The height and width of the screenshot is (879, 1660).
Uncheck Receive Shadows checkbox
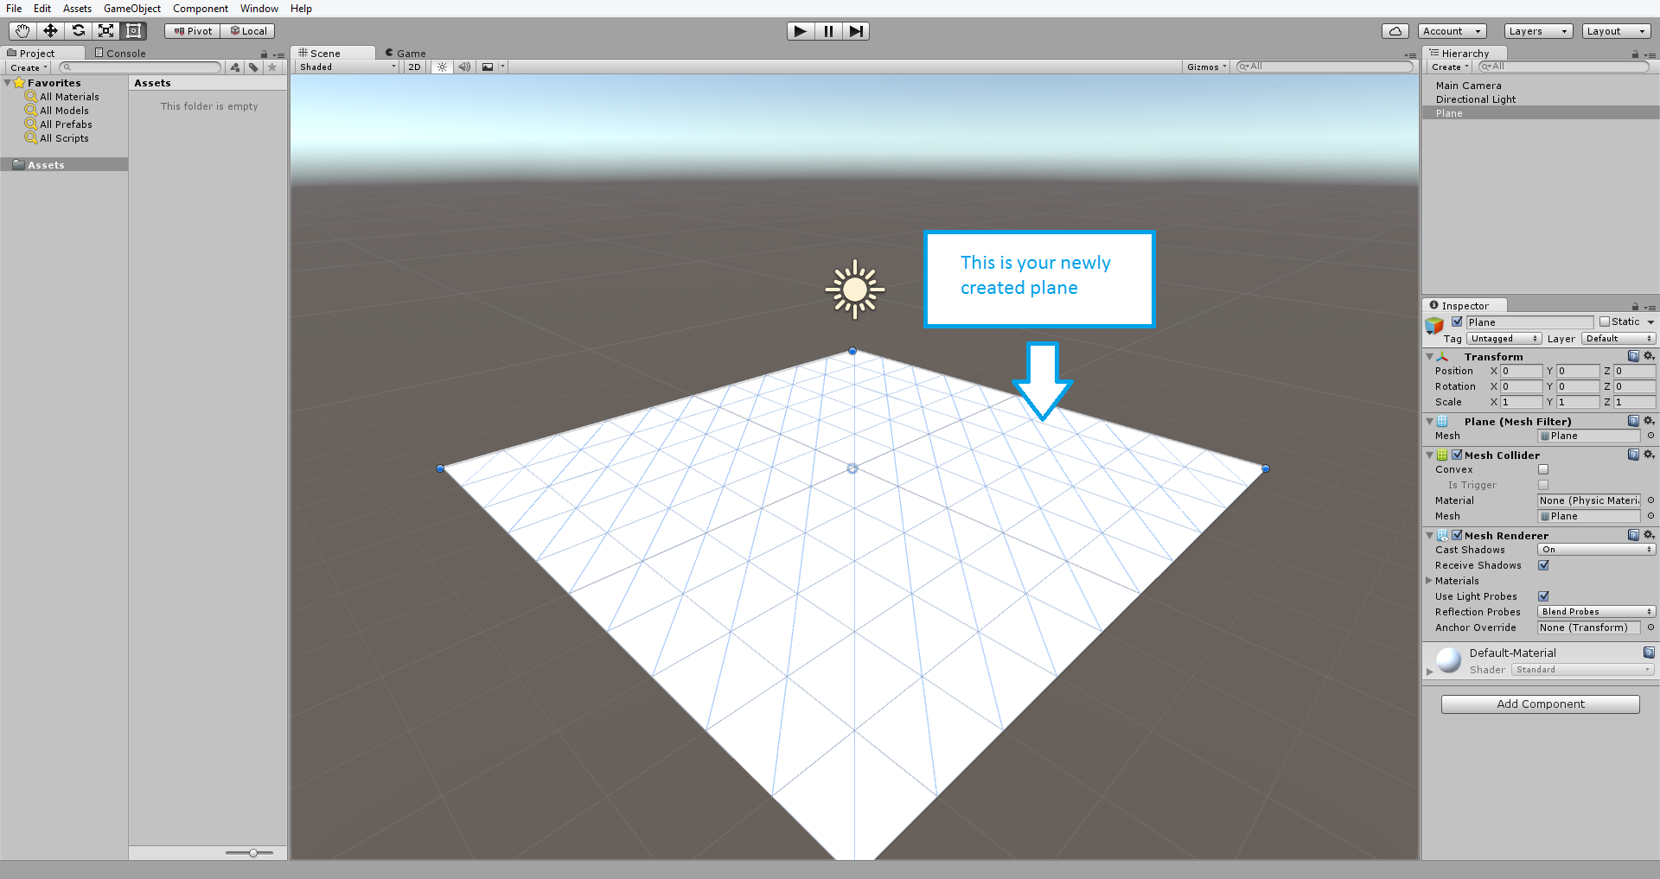click(x=1543, y=565)
